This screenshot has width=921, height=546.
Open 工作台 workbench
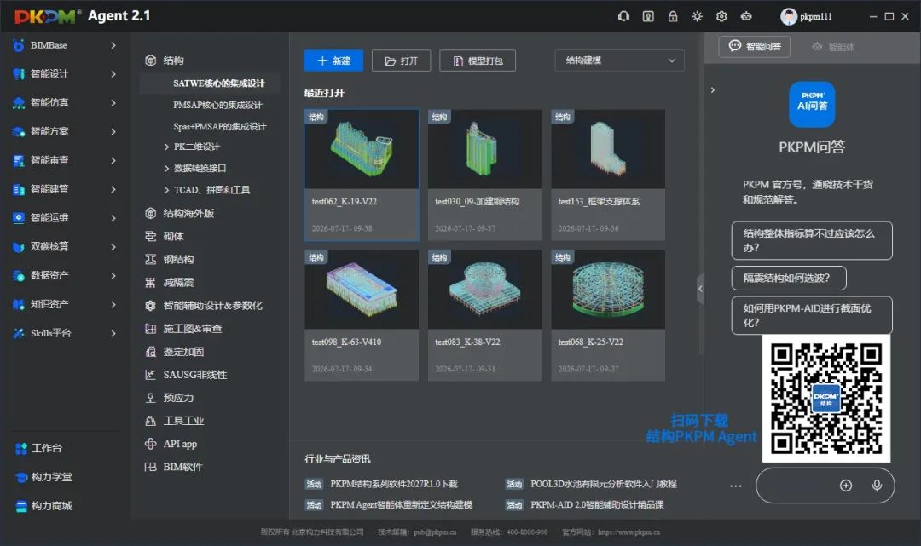click(x=38, y=448)
